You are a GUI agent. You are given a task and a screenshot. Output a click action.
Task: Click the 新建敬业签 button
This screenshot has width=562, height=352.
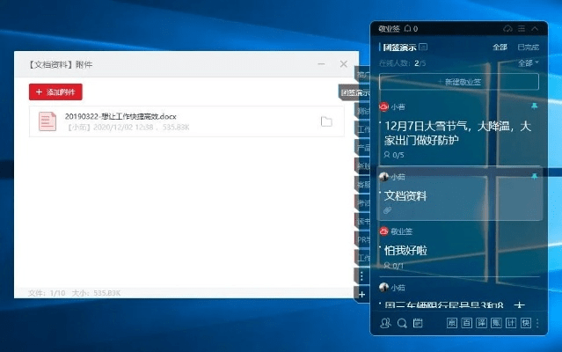[x=458, y=82]
